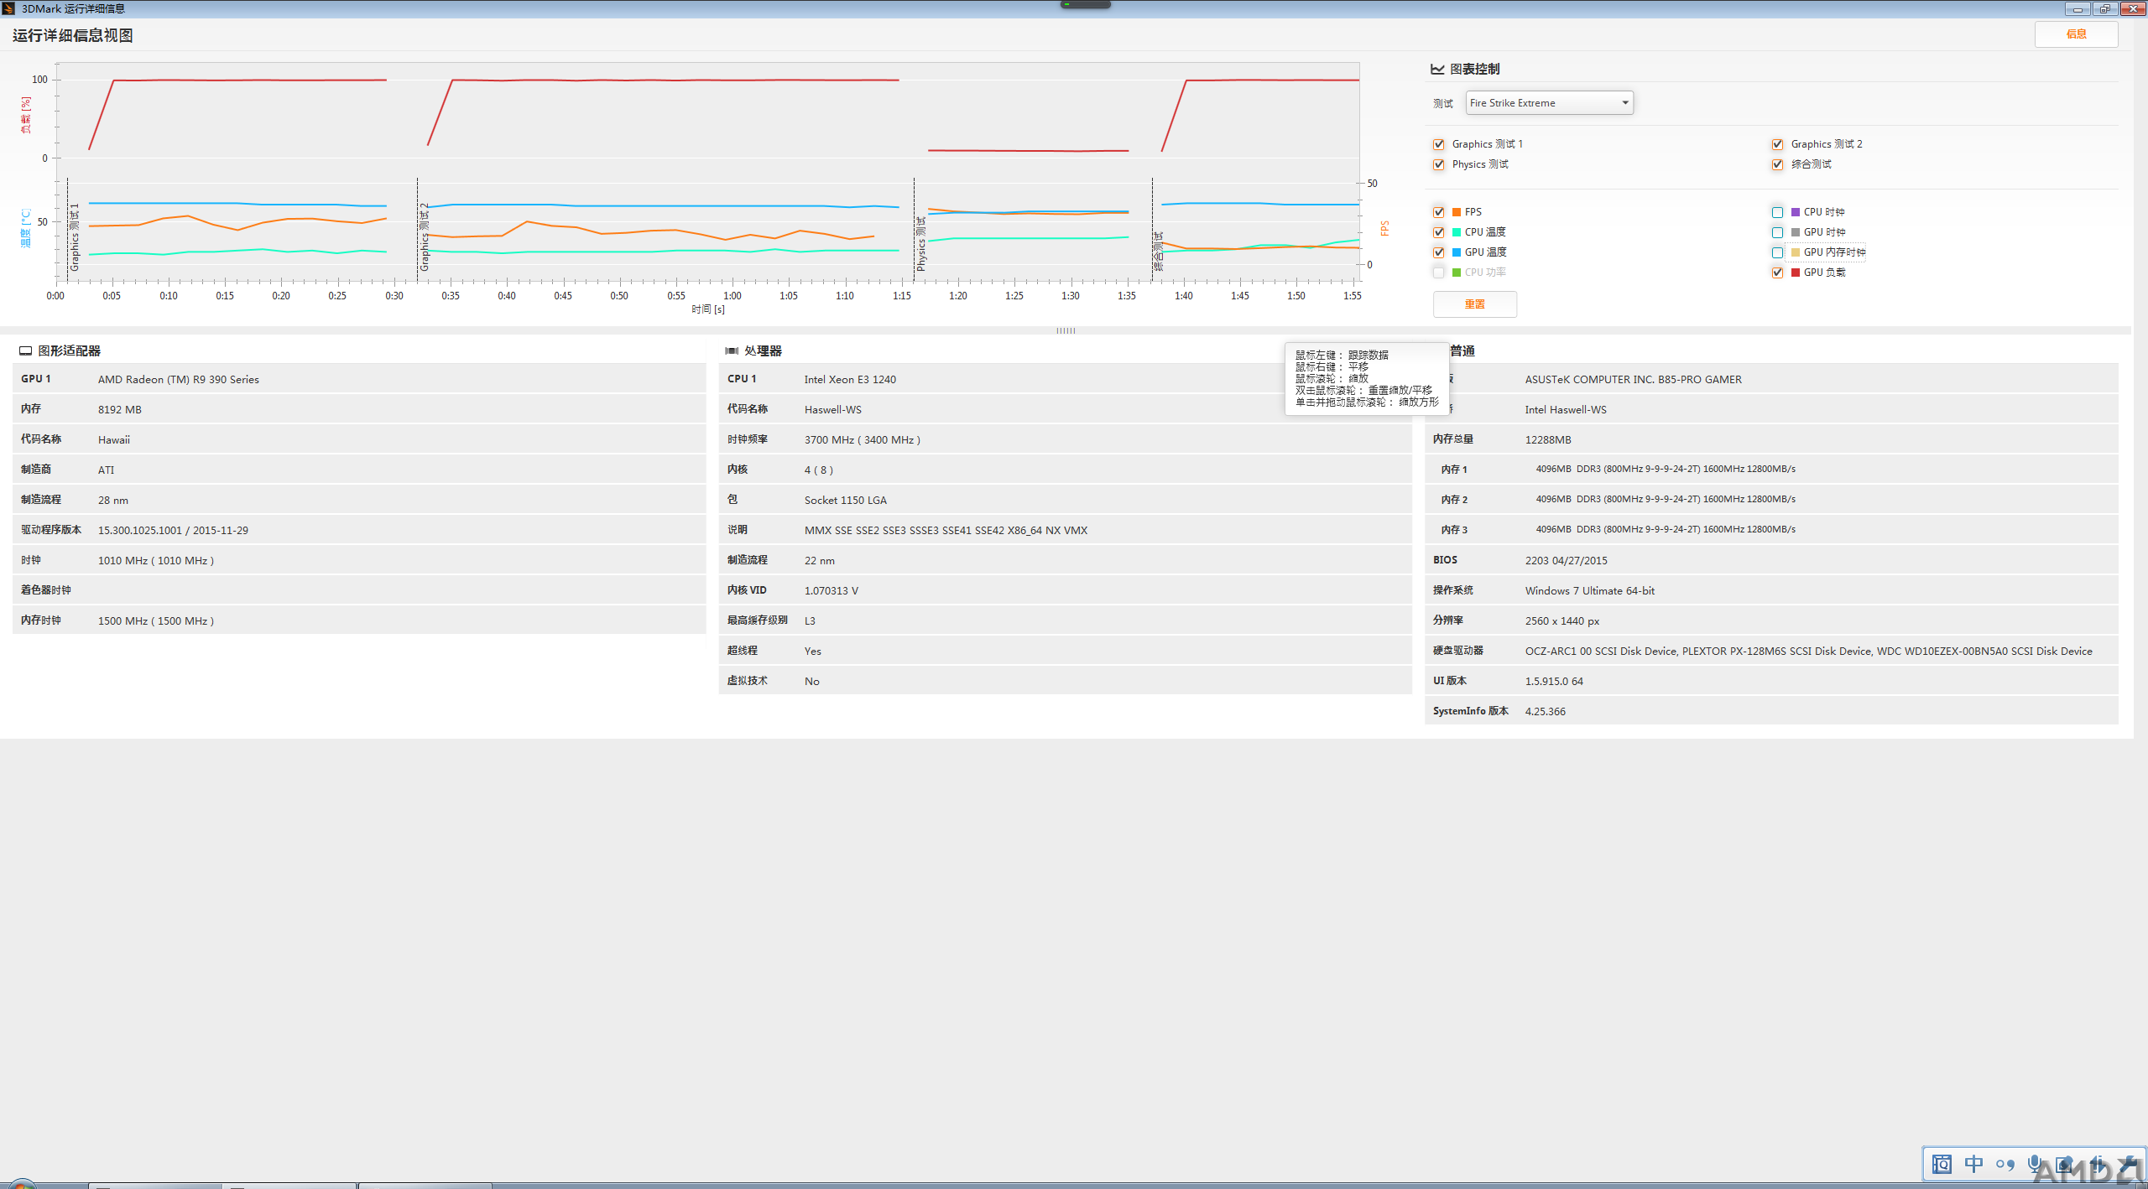Click the gray GPU 时钟 color swatch
The image size is (2148, 1189).
click(1796, 232)
